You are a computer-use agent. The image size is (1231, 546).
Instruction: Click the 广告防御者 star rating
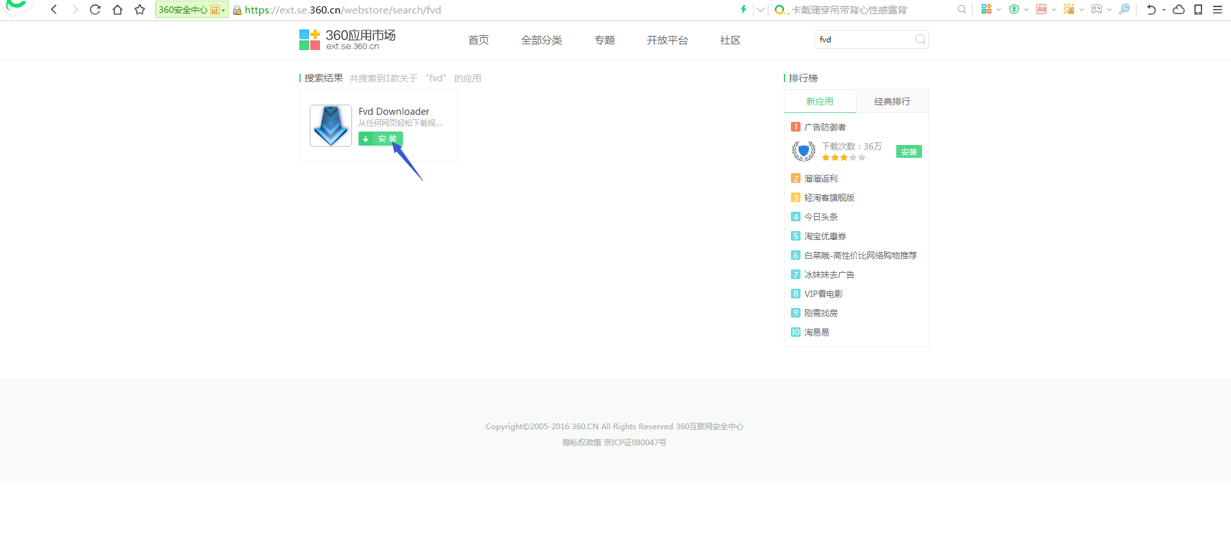coord(844,157)
